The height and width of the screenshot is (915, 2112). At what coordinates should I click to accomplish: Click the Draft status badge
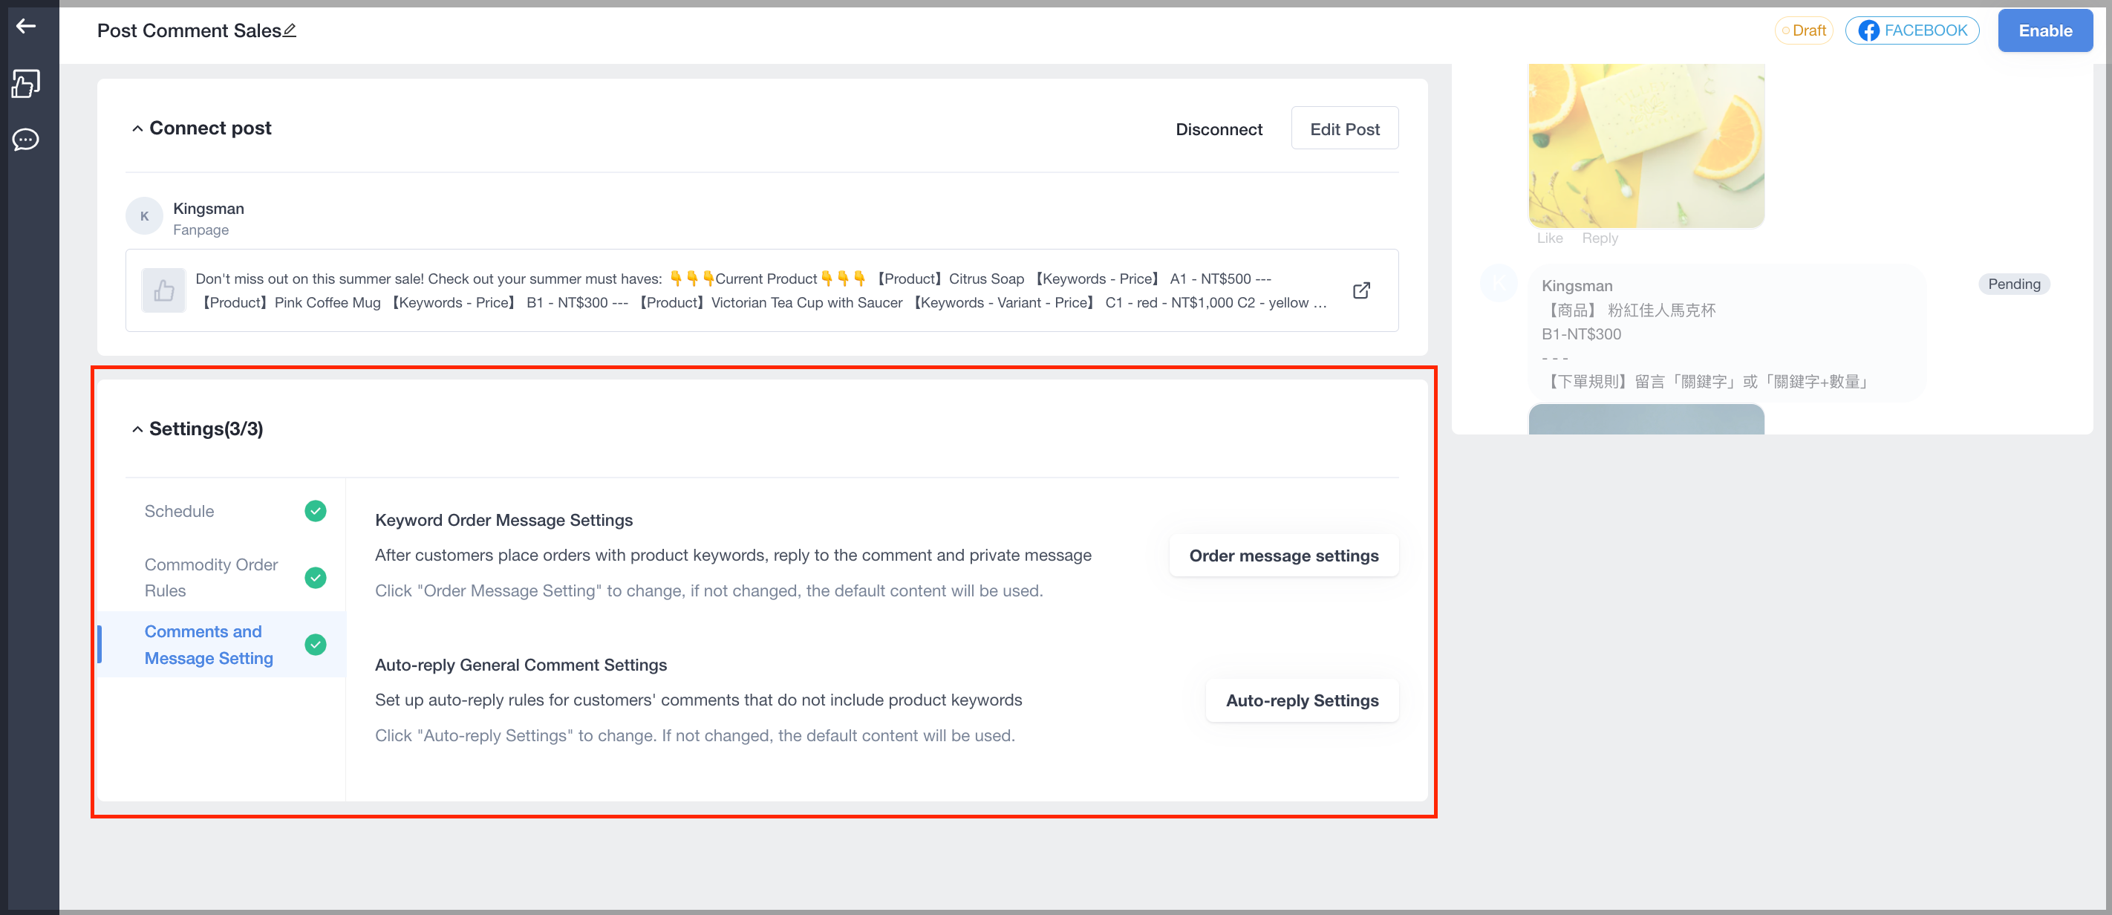point(1804,30)
